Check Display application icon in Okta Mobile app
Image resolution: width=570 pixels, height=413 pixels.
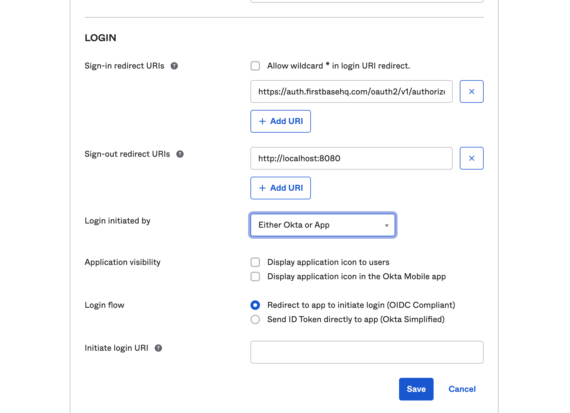(255, 277)
